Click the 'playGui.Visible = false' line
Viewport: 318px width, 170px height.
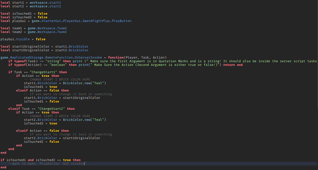[x=23, y=39]
